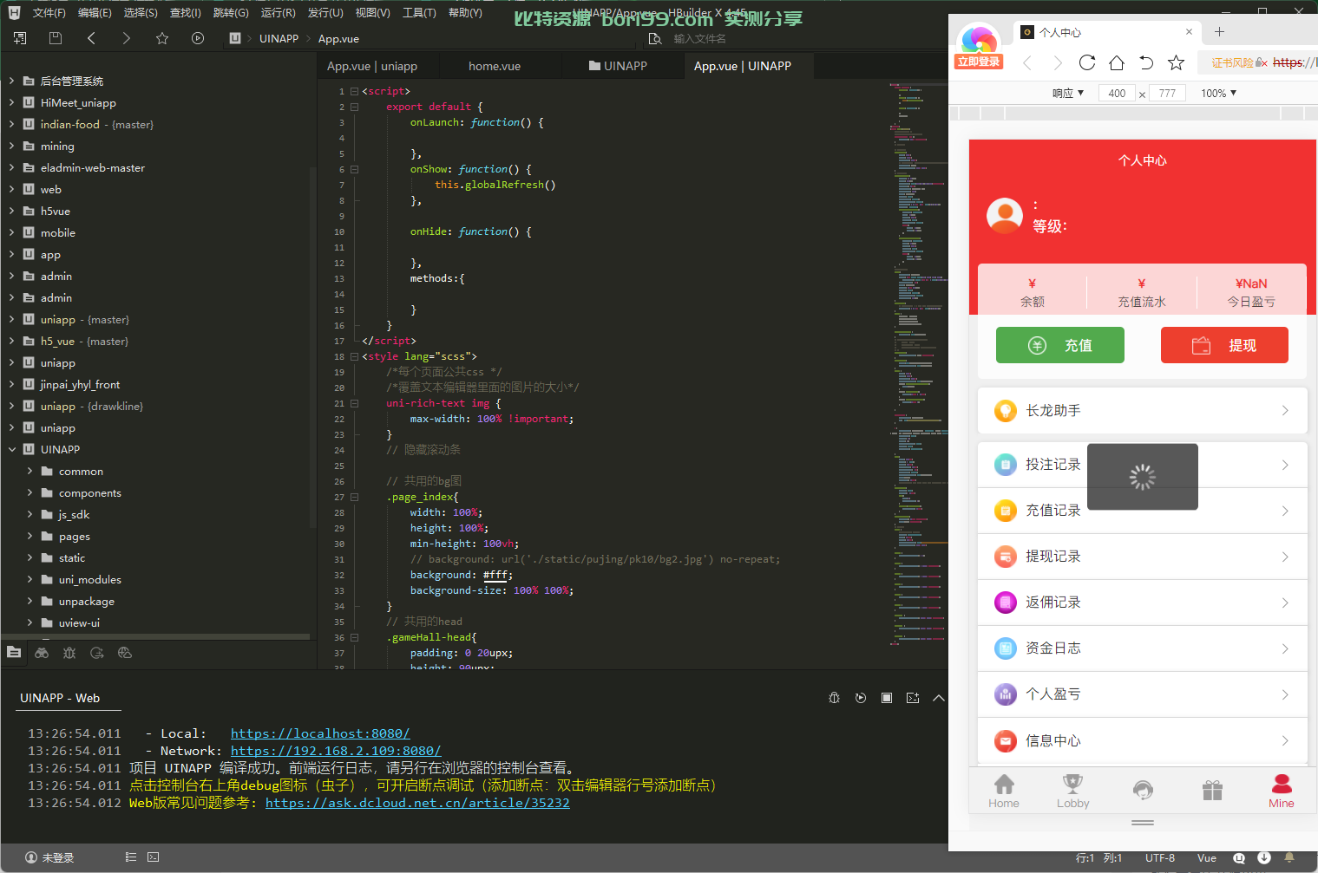The image size is (1318, 873).
Task: Click the red 提现 button
Action: [1224, 345]
